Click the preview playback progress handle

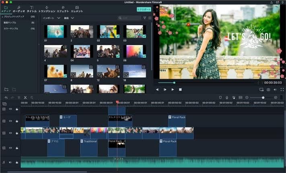point(174,82)
